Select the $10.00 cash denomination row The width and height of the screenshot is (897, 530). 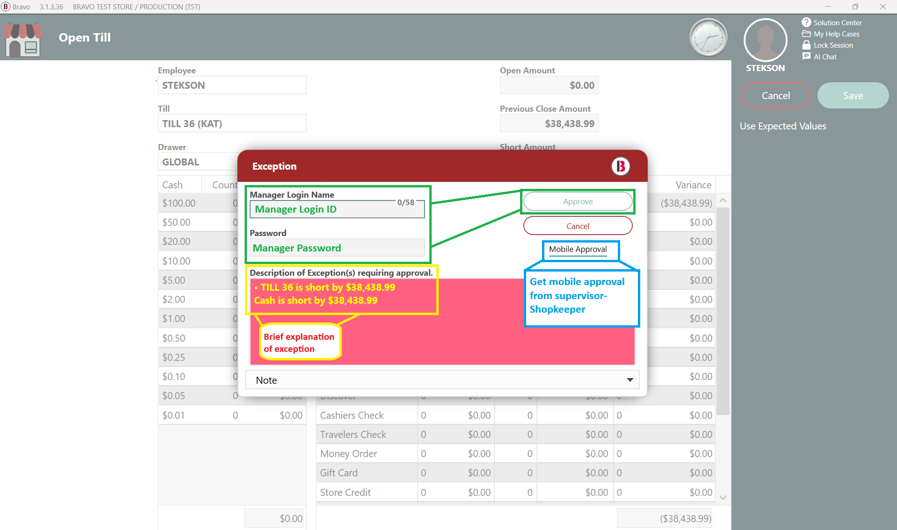pos(198,261)
